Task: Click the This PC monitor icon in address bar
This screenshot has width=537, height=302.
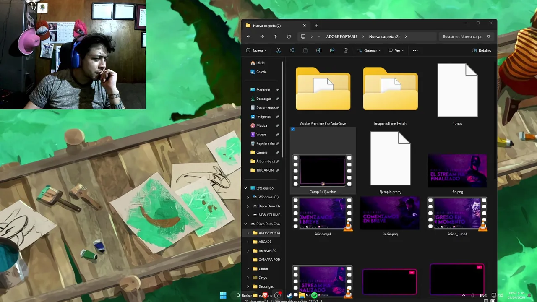Action: pos(303,36)
